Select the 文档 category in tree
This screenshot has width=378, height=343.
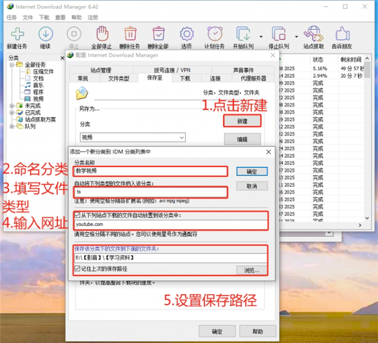[x=38, y=78]
